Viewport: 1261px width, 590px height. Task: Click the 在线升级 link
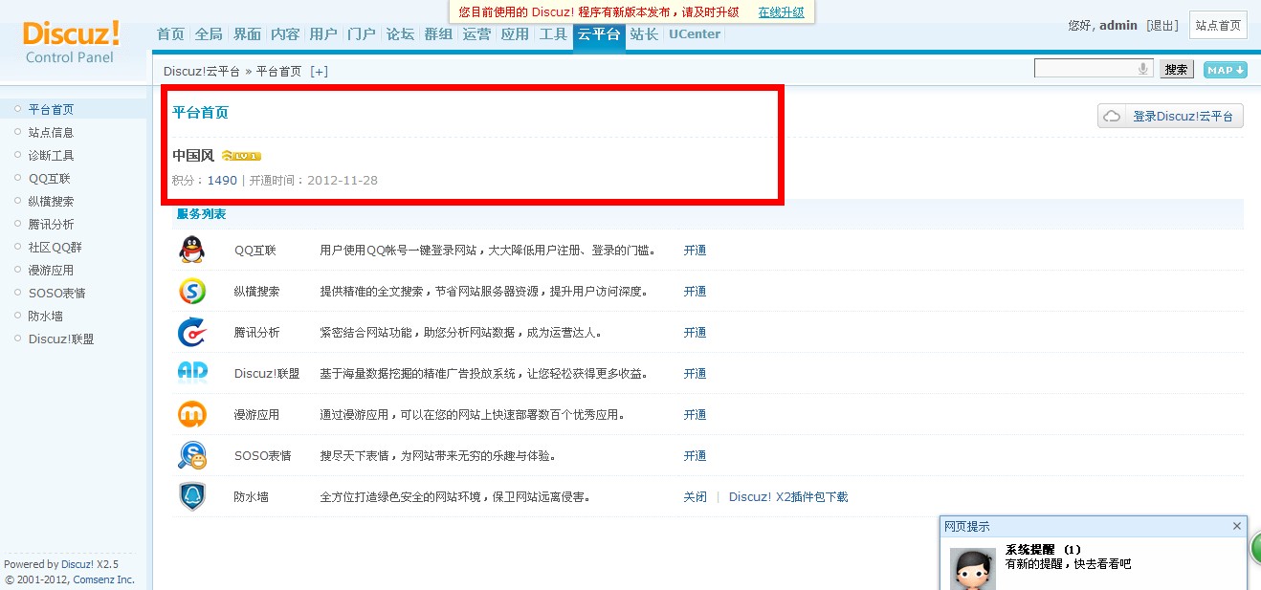click(782, 12)
